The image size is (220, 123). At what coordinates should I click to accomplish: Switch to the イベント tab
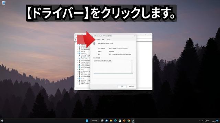point(109,40)
